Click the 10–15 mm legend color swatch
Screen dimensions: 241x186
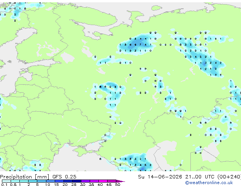coord(50,181)
